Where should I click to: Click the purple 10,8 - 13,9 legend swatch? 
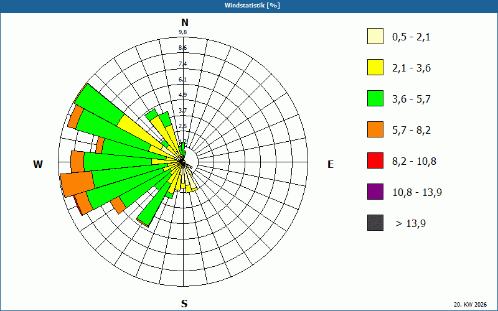[375, 192]
